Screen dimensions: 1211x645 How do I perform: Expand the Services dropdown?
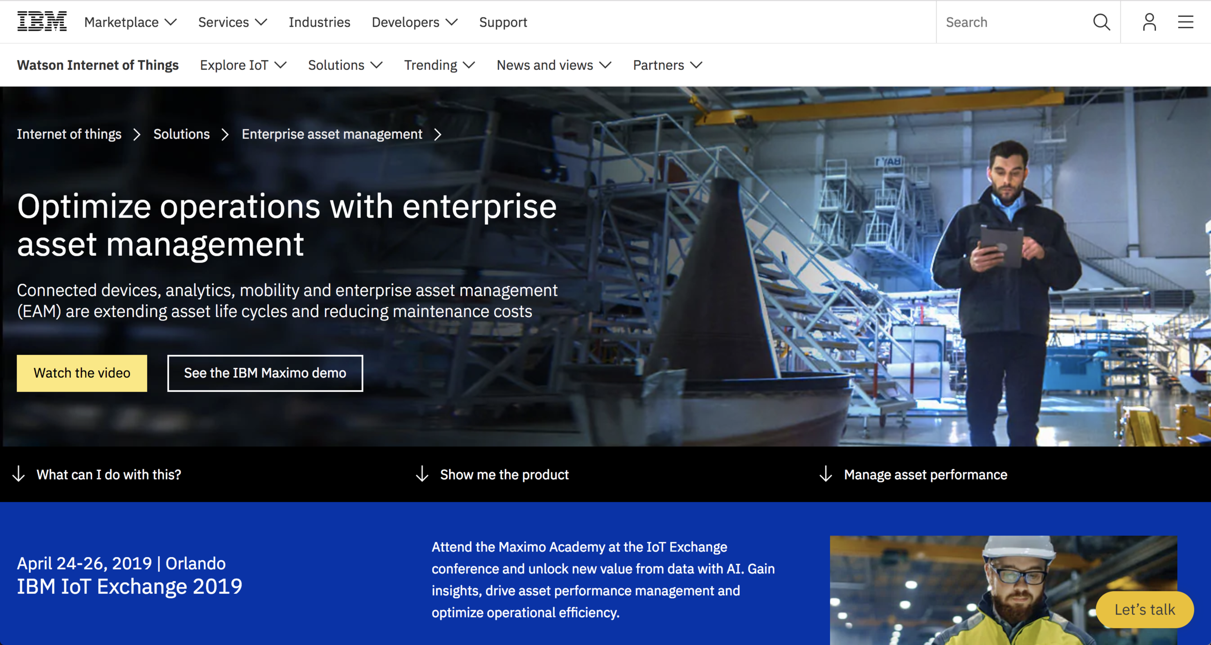pyautogui.click(x=233, y=22)
